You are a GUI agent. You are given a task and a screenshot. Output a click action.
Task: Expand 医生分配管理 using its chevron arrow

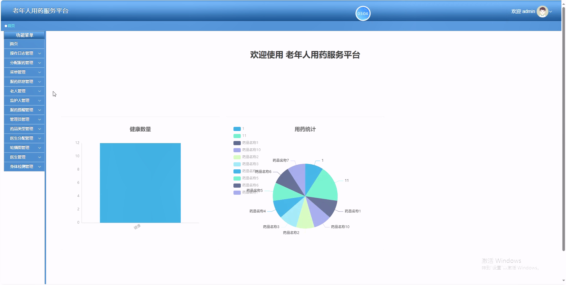coord(40,138)
